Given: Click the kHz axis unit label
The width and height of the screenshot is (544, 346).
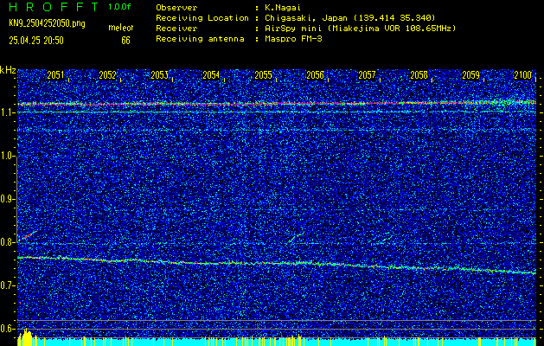Looking at the screenshot, I should click(8, 70).
